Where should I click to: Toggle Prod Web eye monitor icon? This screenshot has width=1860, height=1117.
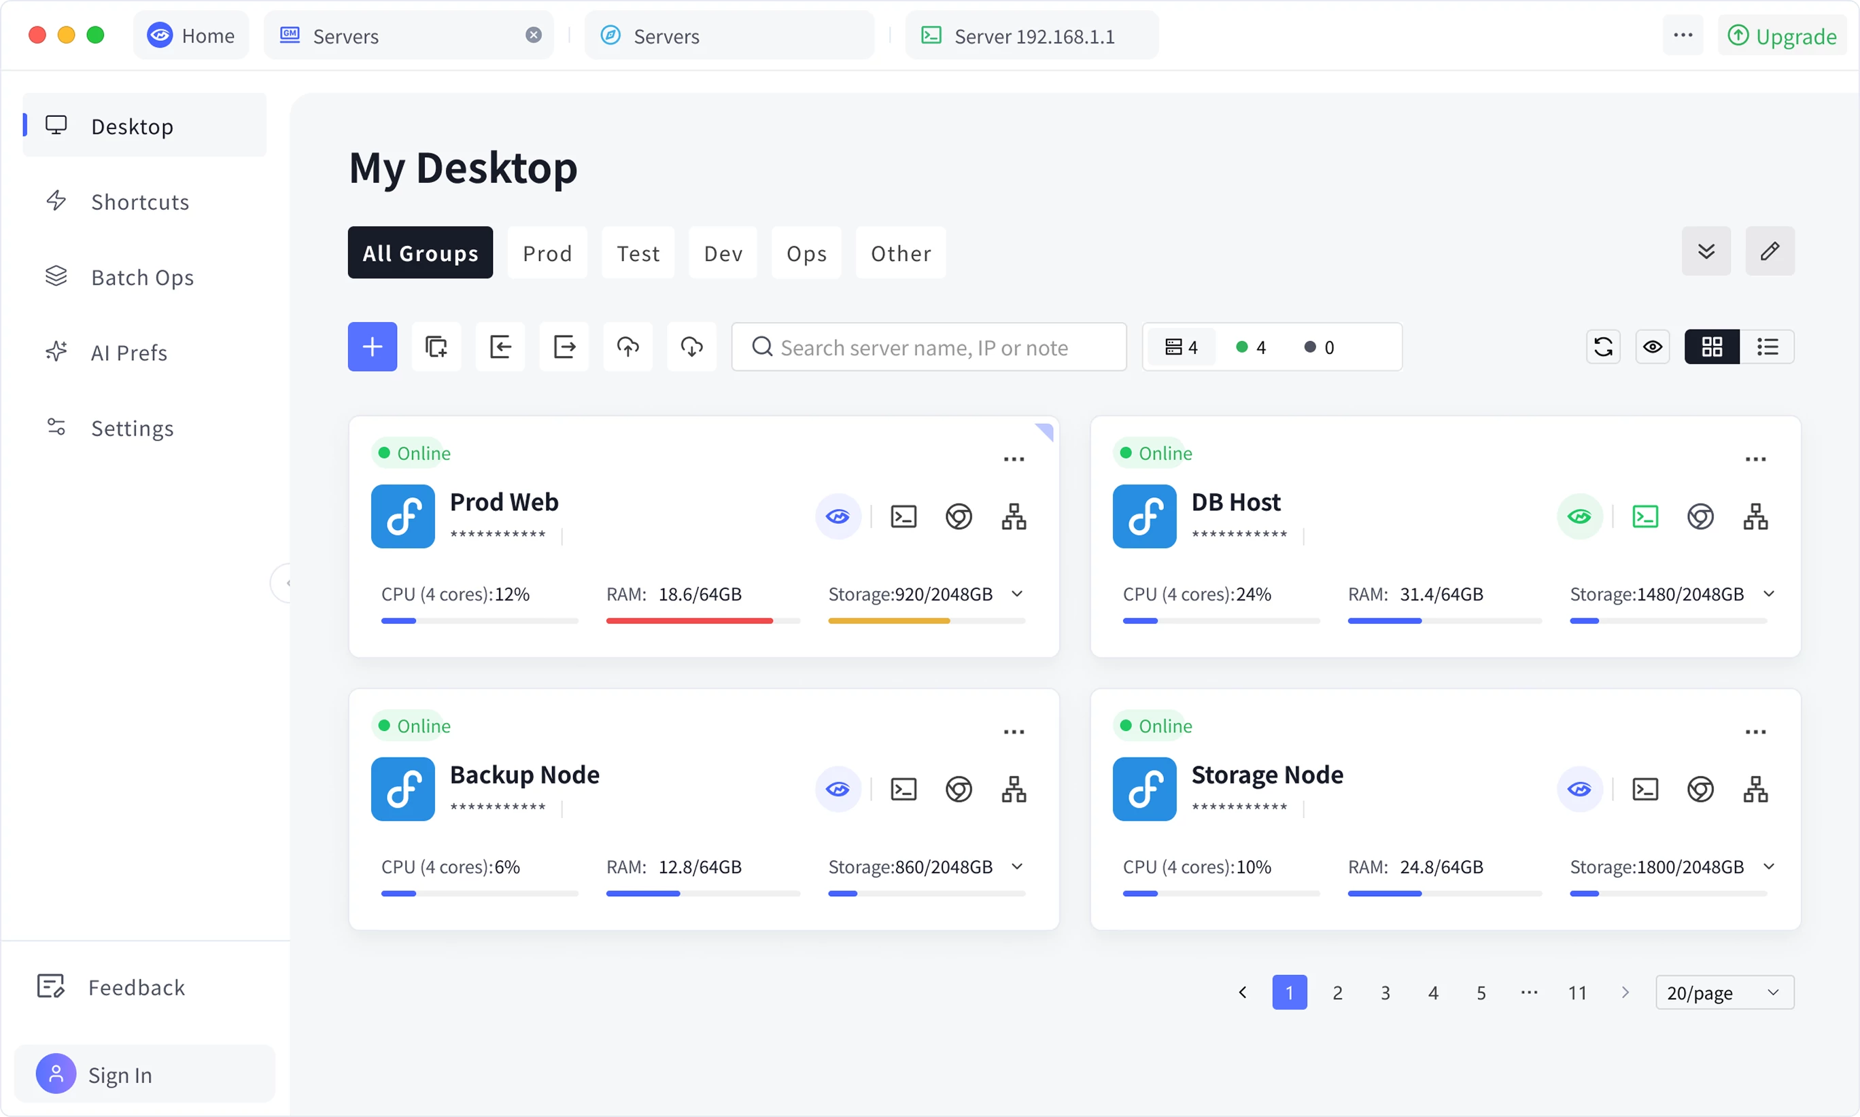click(838, 517)
